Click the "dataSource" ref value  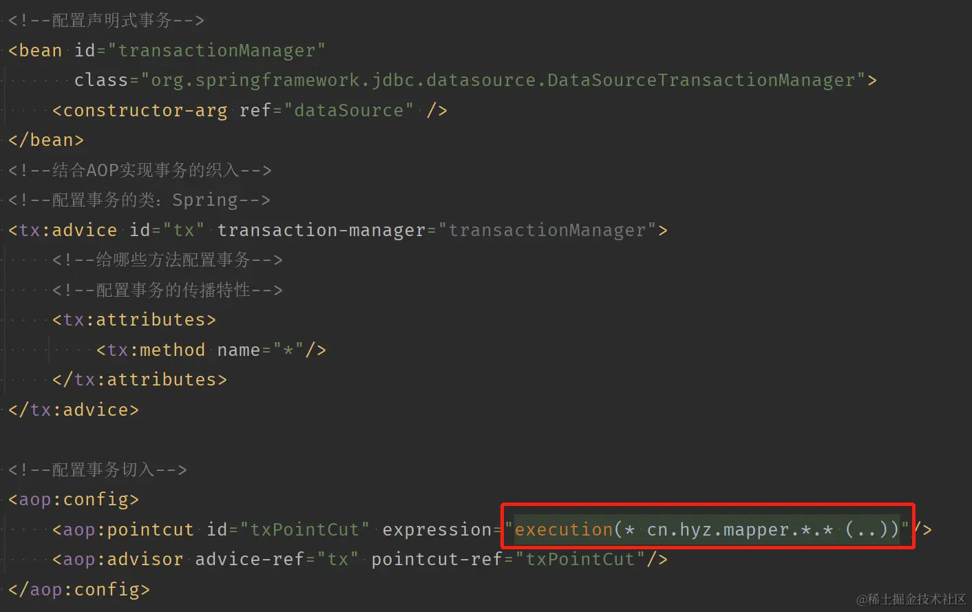pyautogui.click(x=349, y=110)
